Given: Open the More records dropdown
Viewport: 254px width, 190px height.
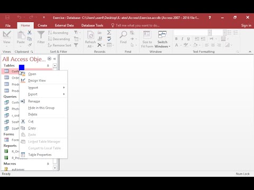Looking at the screenshot, I should (x=110, y=45).
